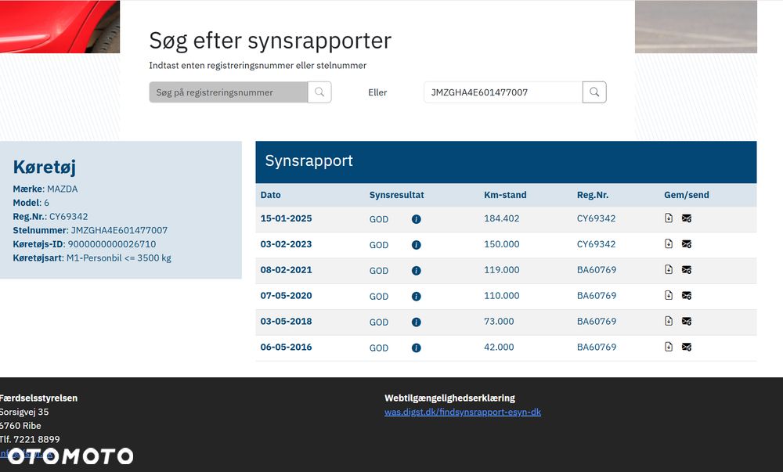Send 03-02-2023 report by email icon
The image size is (783, 472).
coord(687,244)
